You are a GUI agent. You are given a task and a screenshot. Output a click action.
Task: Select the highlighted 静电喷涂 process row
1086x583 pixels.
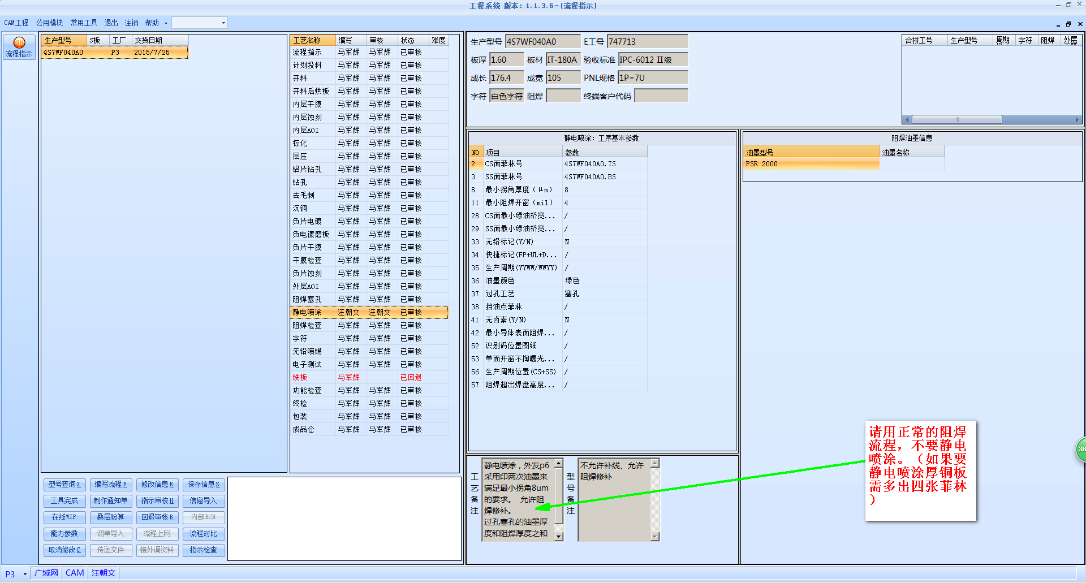click(369, 312)
